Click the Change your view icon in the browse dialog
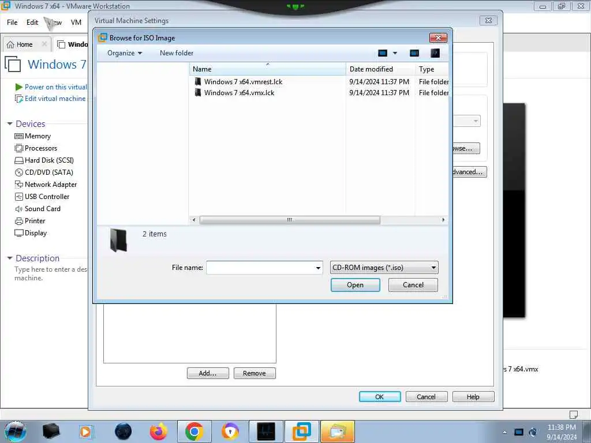The width and height of the screenshot is (591, 443). (383, 53)
